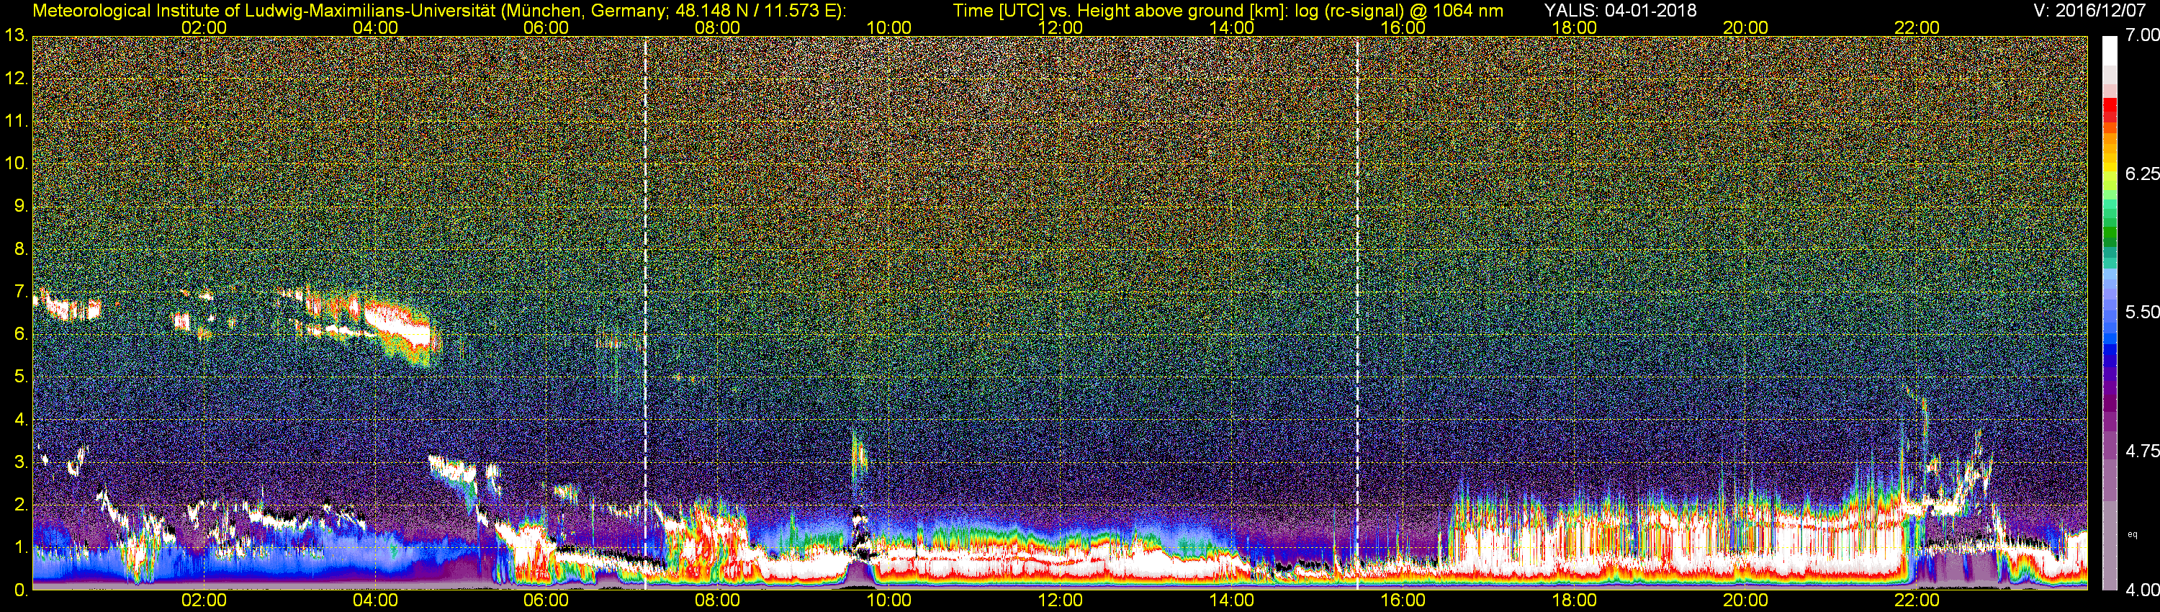The height and width of the screenshot is (612, 2160).
Task: Click the 14:00 label on the bottom time axis
Action: click(1232, 600)
